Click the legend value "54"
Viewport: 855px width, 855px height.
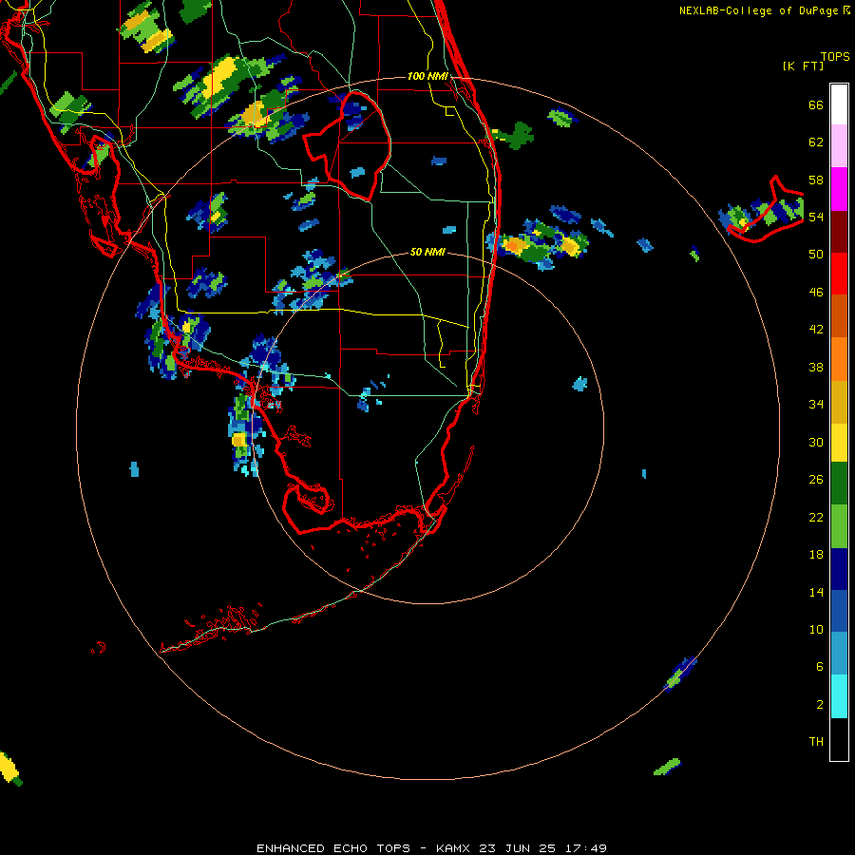tap(816, 217)
